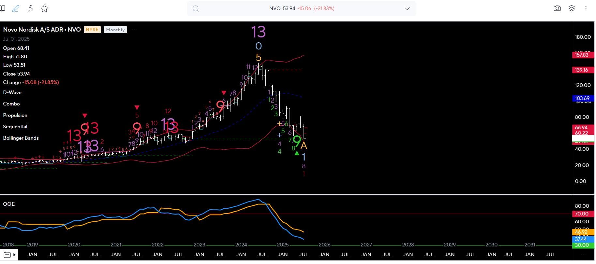Screen dimensions: 596x264
Task: Open the calendar date picker icon
Action: (x=7, y=255)
